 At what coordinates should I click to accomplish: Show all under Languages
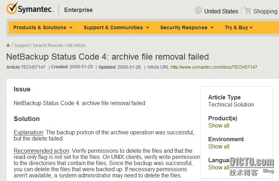(219, 168)
